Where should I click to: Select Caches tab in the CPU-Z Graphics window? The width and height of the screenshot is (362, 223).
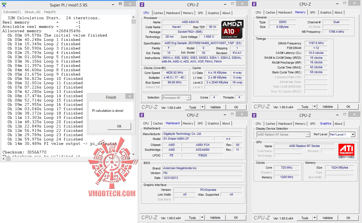click(270, 124)
